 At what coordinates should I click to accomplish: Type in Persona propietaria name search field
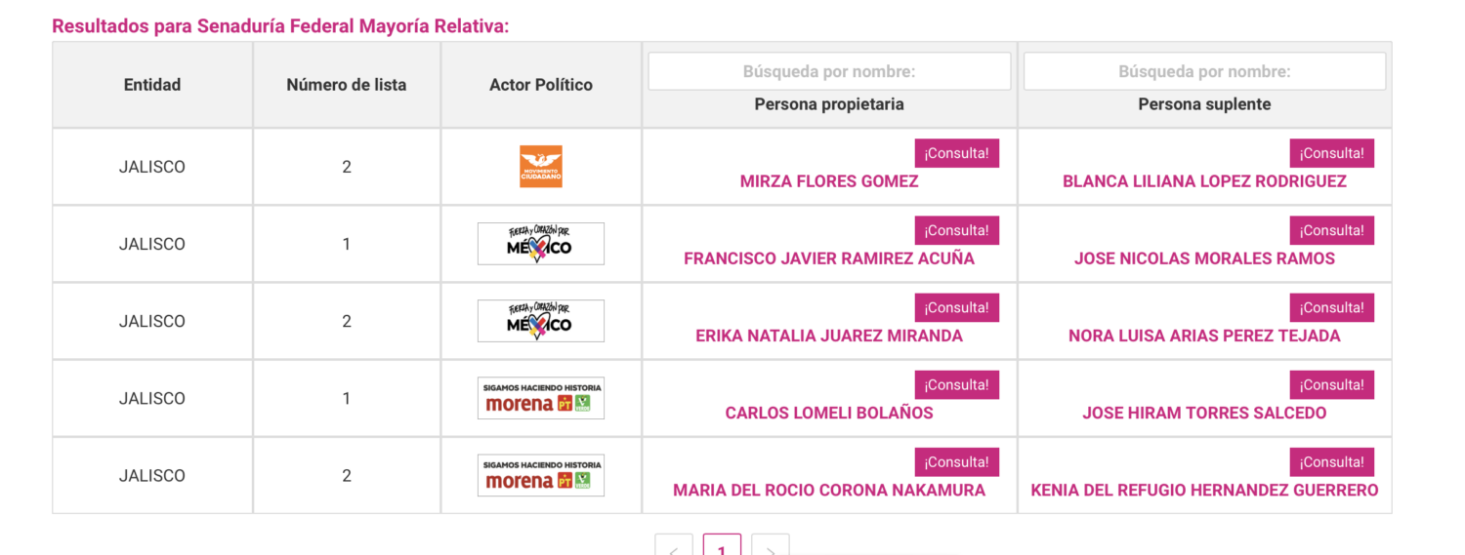829,71
